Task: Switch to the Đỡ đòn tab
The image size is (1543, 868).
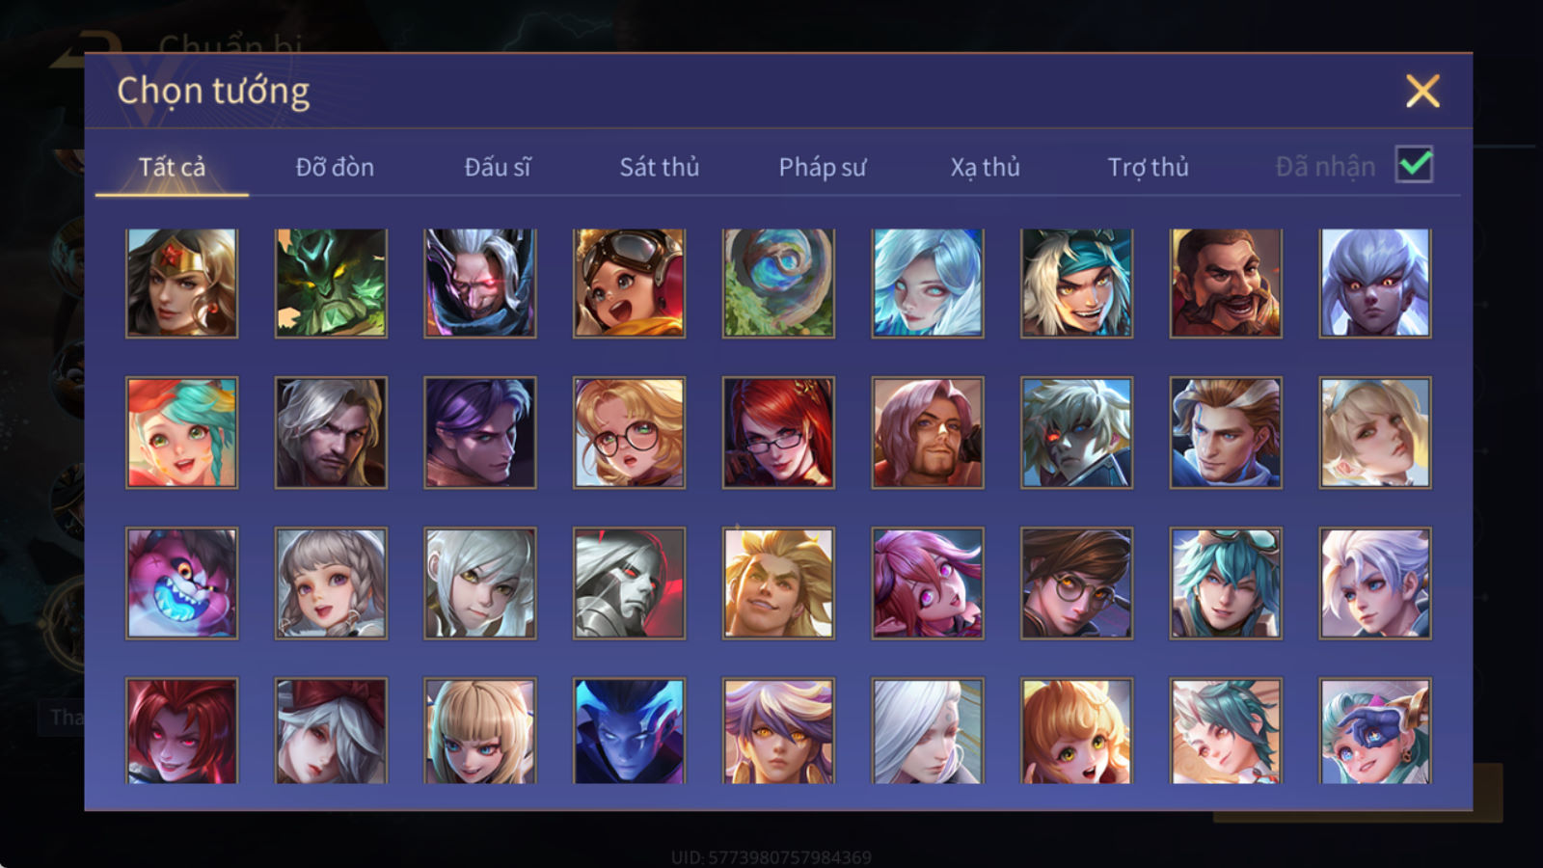Action: click(335, 167)
